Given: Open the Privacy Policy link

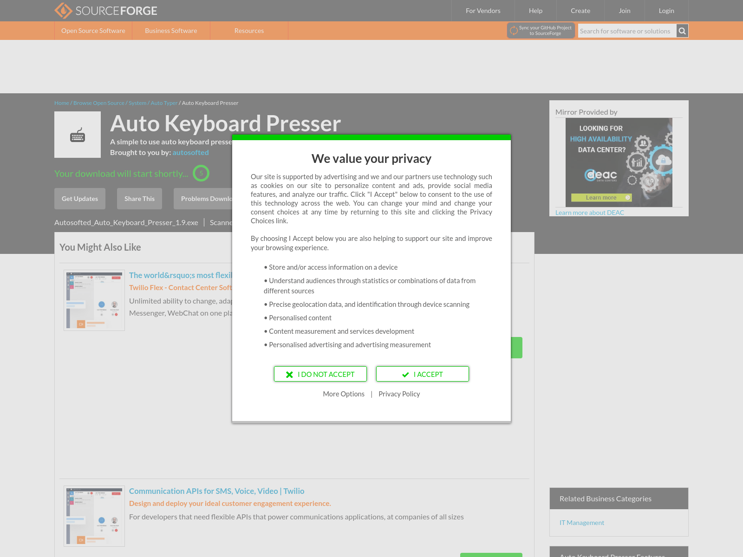Looking at the screenshot, I should 399,394.
